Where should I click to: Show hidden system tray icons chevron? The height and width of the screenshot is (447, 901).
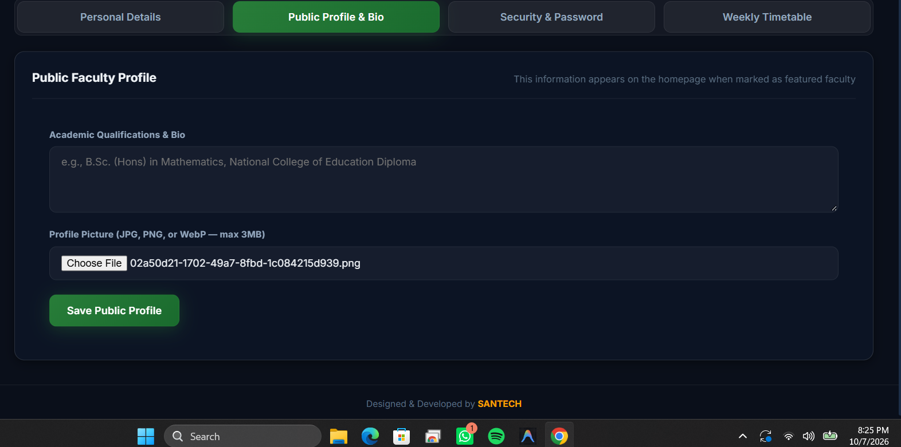743,436
